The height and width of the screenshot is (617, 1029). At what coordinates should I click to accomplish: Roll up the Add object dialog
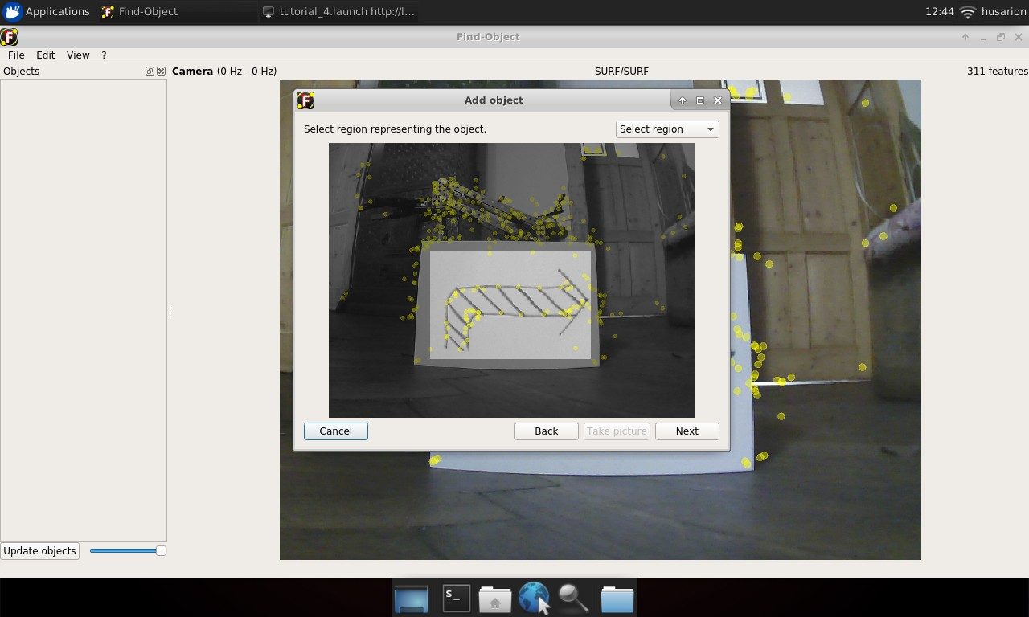click(682, 100)
